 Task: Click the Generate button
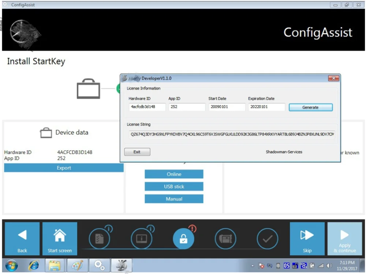pyautogui.click(x=310, y=107)
